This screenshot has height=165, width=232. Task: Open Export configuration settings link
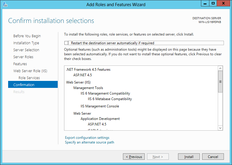[87, 138]
